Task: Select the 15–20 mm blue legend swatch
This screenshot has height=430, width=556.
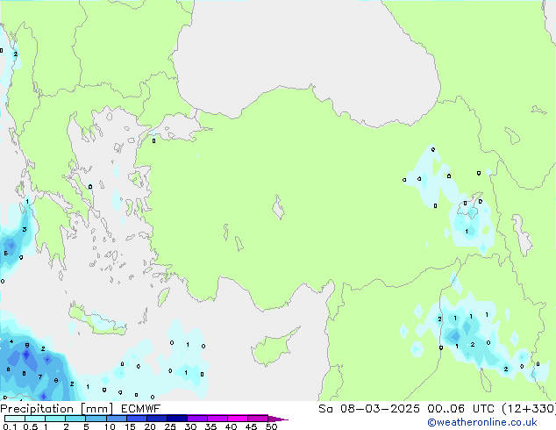Action: click(x=136, y=419)
